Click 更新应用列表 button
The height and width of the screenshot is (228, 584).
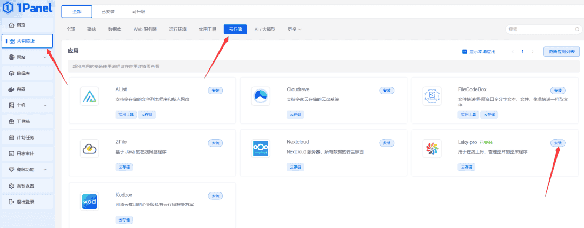pyautogui.click(x=561, y=52)
